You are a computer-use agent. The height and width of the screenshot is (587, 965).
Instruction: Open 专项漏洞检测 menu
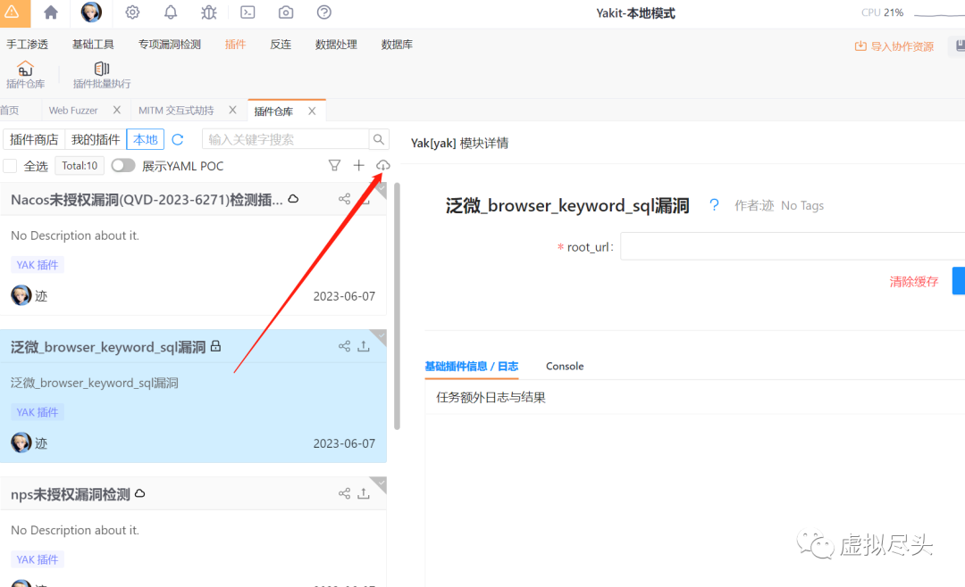tap(169, 45)
